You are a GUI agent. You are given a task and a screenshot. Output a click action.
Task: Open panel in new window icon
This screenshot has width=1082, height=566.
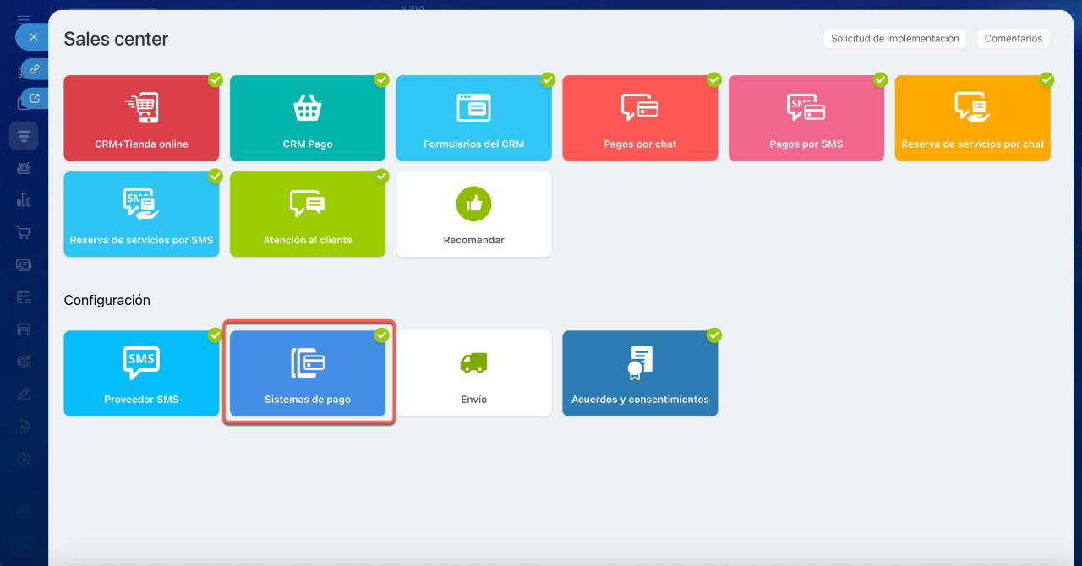(34, 98)
